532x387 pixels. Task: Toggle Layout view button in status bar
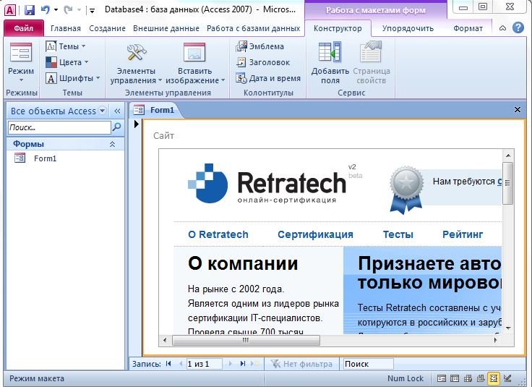click(494, 378)
